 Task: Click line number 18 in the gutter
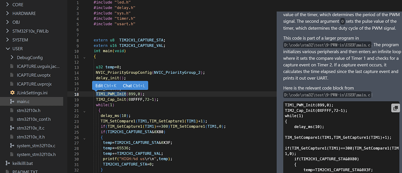pos(77,94)
